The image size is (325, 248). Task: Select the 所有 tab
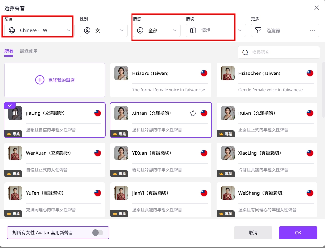click(x=9, y=51)
